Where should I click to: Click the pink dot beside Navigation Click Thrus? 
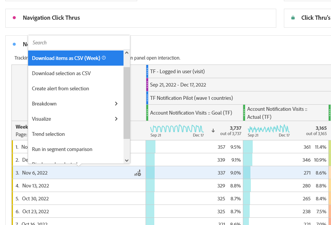click(14, 18)
